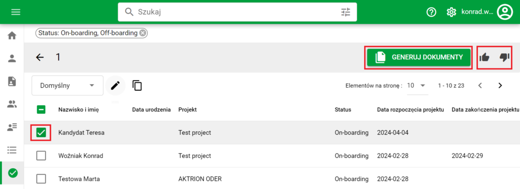
Task: Click in the Szukaj search field
Action: coord(237,12)
